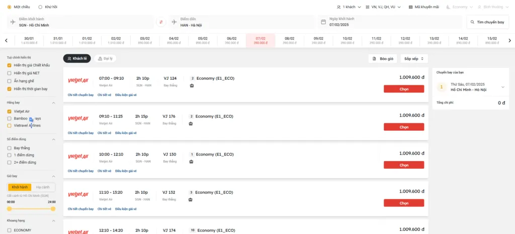The height and width of the screenshot is (234, 515).
Task: Collapse the Hãng bay filter section
Action: [x=53, y=102]
